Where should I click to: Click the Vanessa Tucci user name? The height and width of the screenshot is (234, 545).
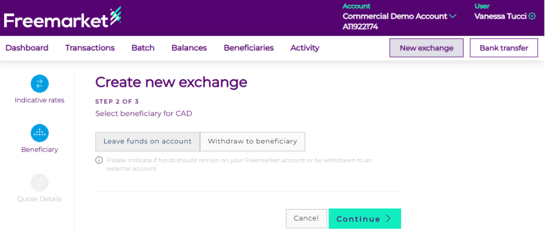pos(500,17)
